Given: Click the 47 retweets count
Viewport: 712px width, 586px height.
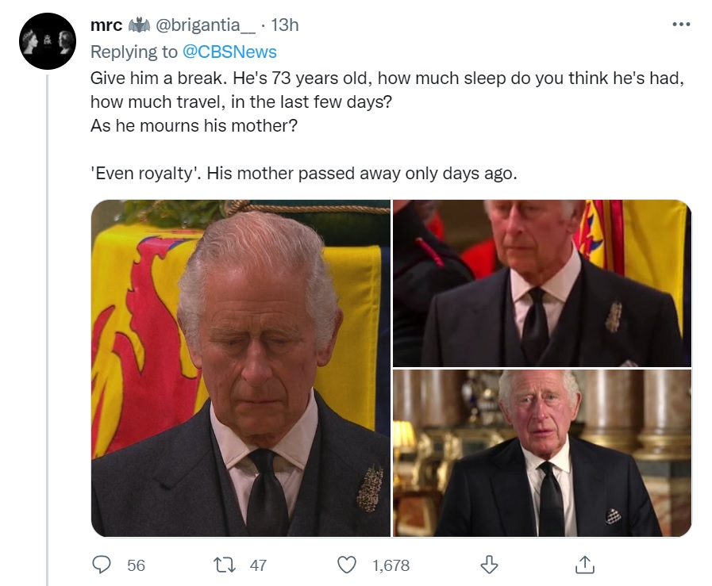Looking at the screenshot, I should [x=258, y=565].
